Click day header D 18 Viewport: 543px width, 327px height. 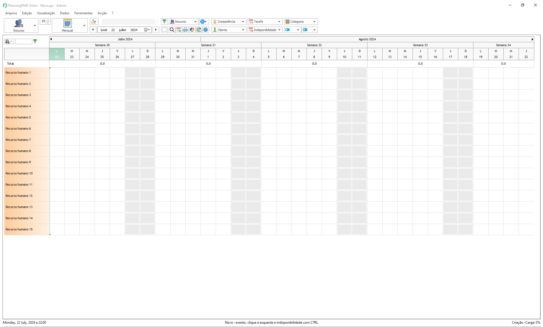466,54
